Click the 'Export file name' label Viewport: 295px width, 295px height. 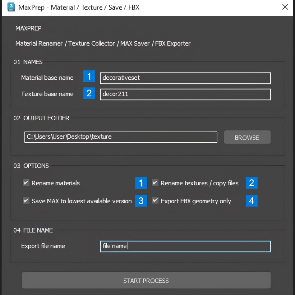pos(43,246)
